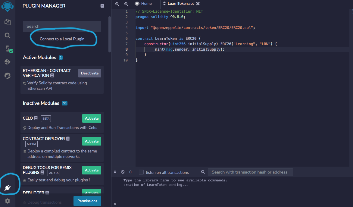Enable listen on all transactions checkbox
353x207 pixels.
141,172
